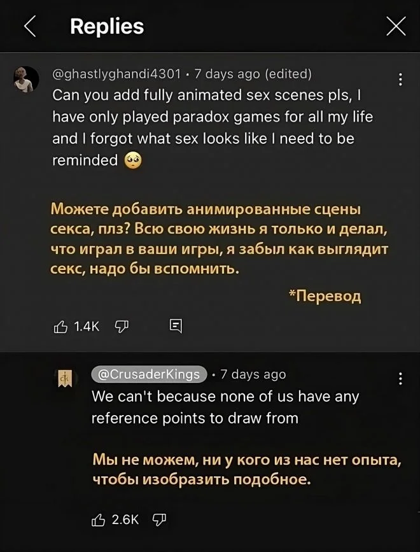Click the "Replies" header title
420x552 pixels.
tap(107, 26)
